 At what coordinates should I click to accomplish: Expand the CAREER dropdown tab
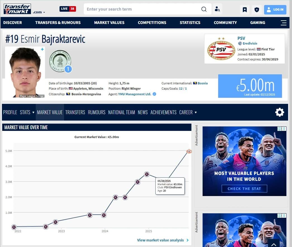[x=188, y=112]
